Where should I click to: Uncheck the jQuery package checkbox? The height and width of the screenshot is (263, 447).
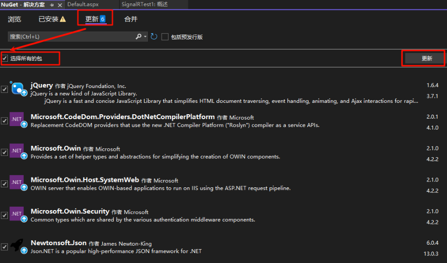(4, 89)
